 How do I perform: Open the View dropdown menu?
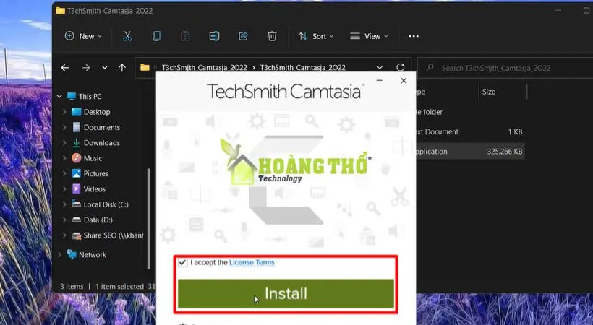tap(369, 36)
